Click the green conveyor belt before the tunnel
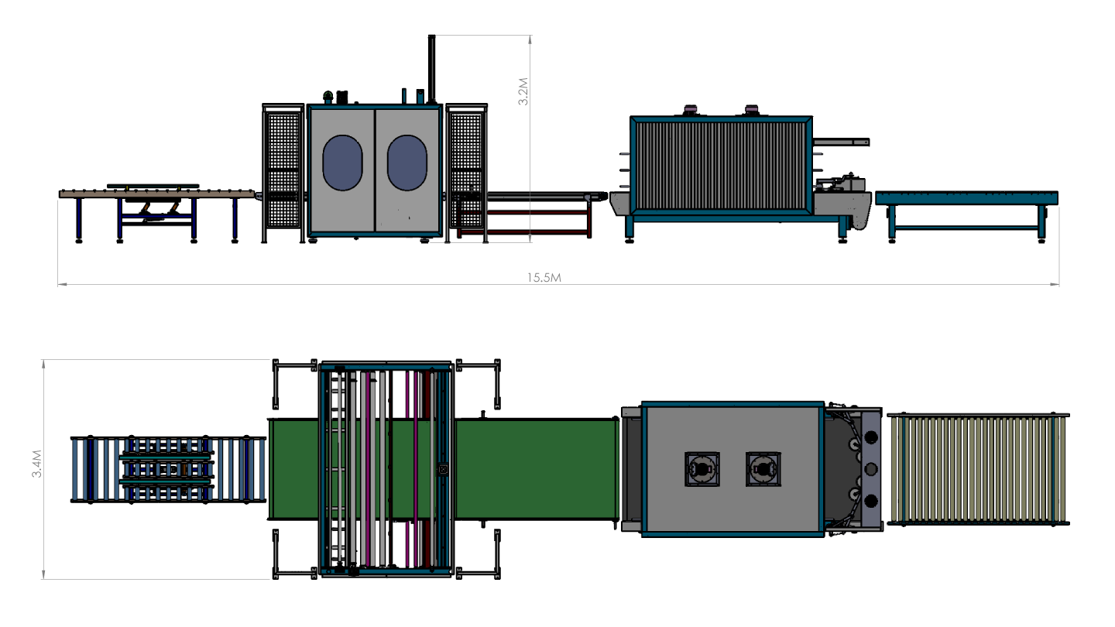Image resolution: width=1115 pixels, height=627 pixels. (x=534, y=468)
